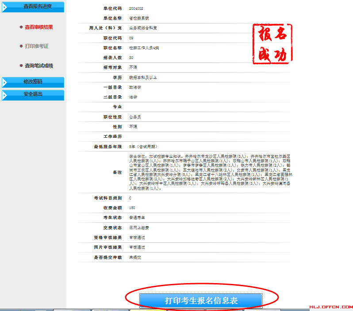353x311 pixels.
Task: Click 打印考生报名信息表 button
Action: tap(201, 300)
